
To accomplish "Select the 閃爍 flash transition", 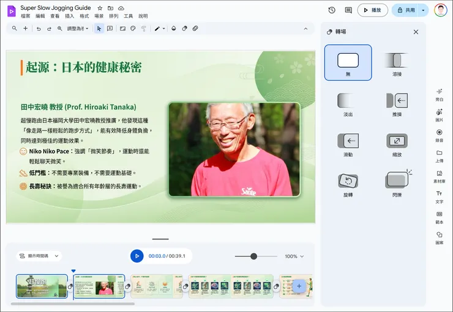I will pos(397,184).
